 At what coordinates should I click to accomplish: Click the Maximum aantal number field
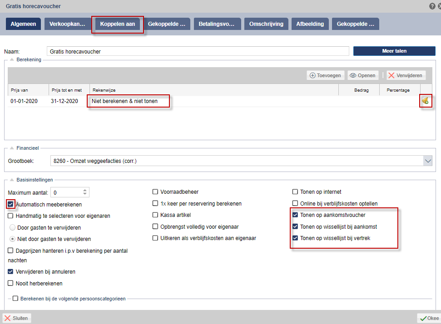70,192
